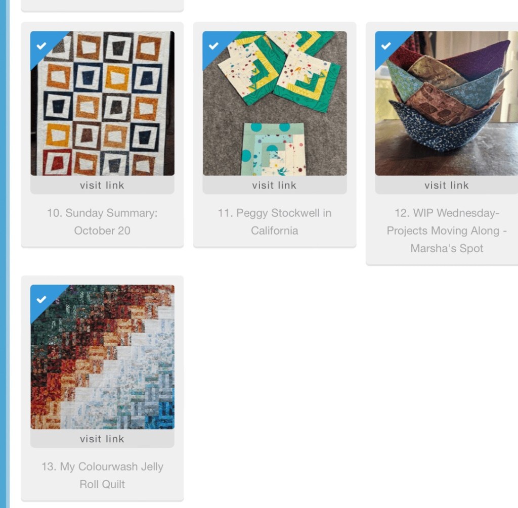Image resolution: width=518 pixels, height=508 pixels.
Task: Select the grey card area around entry 11
Action: tap(275, 134)
